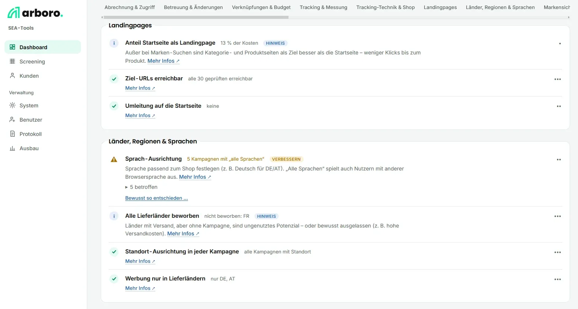Click the HINWEIS badge beside 'nicht beworben: FR'
Viewport: 578px width, 309px height.
267,216
